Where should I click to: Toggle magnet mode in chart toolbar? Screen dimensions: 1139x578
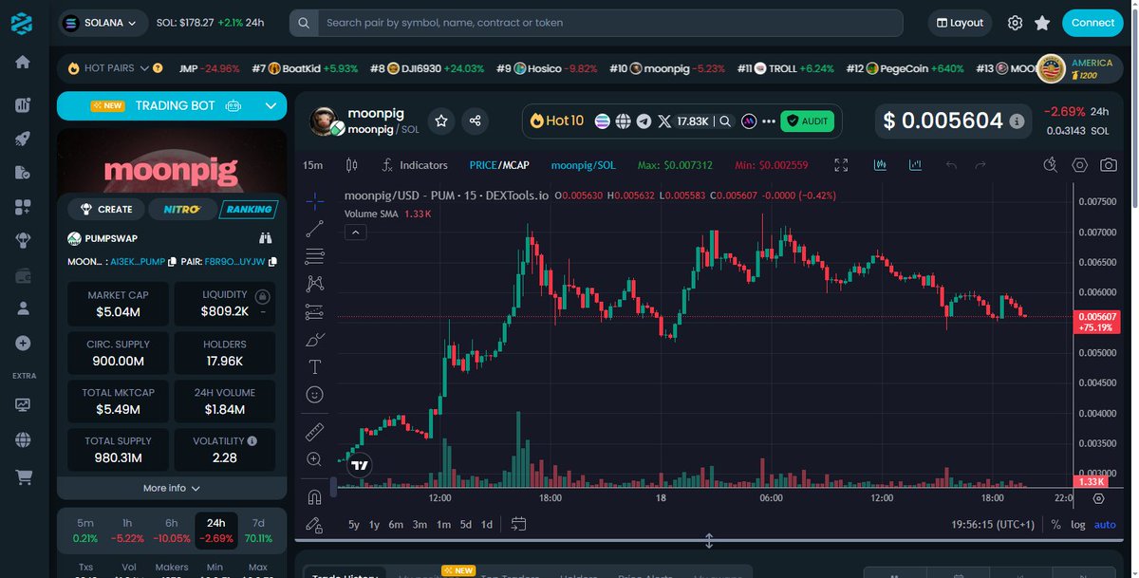coord(315,496)
